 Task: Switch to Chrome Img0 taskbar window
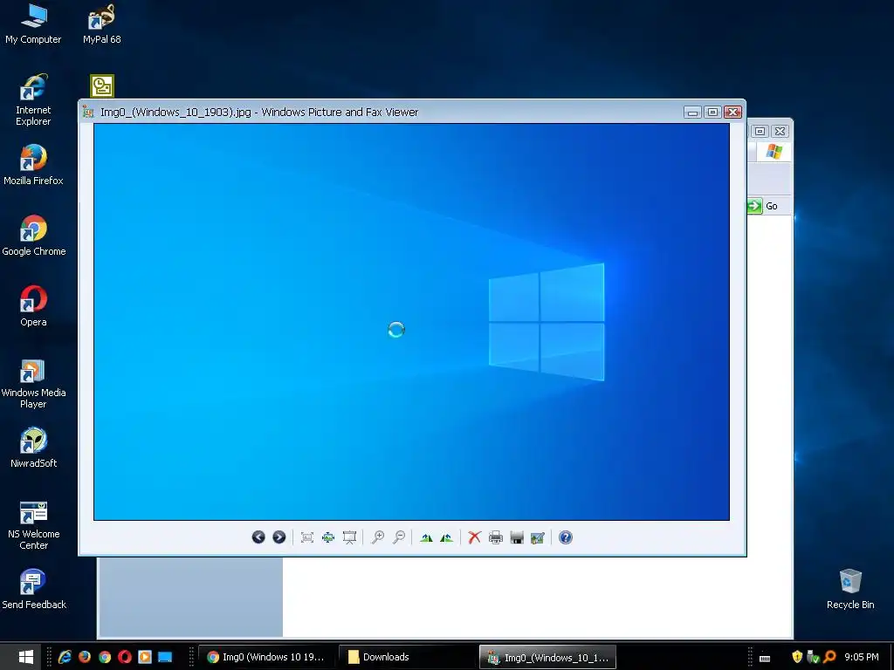[266, 657]
